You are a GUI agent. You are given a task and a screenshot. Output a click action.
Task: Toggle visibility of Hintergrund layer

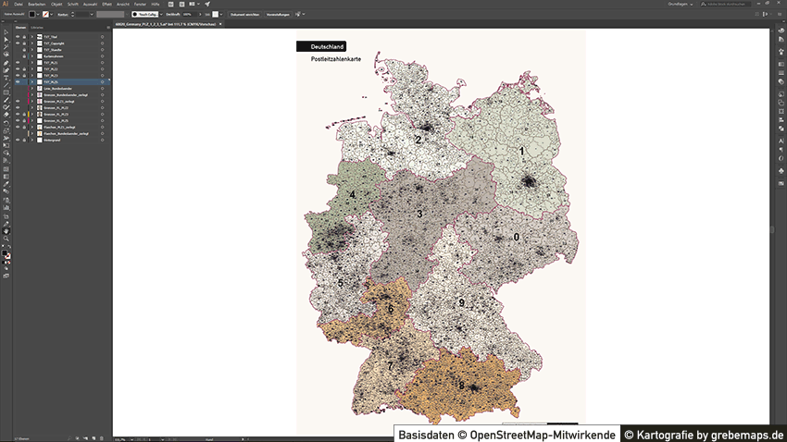click(x=18, y=140)
